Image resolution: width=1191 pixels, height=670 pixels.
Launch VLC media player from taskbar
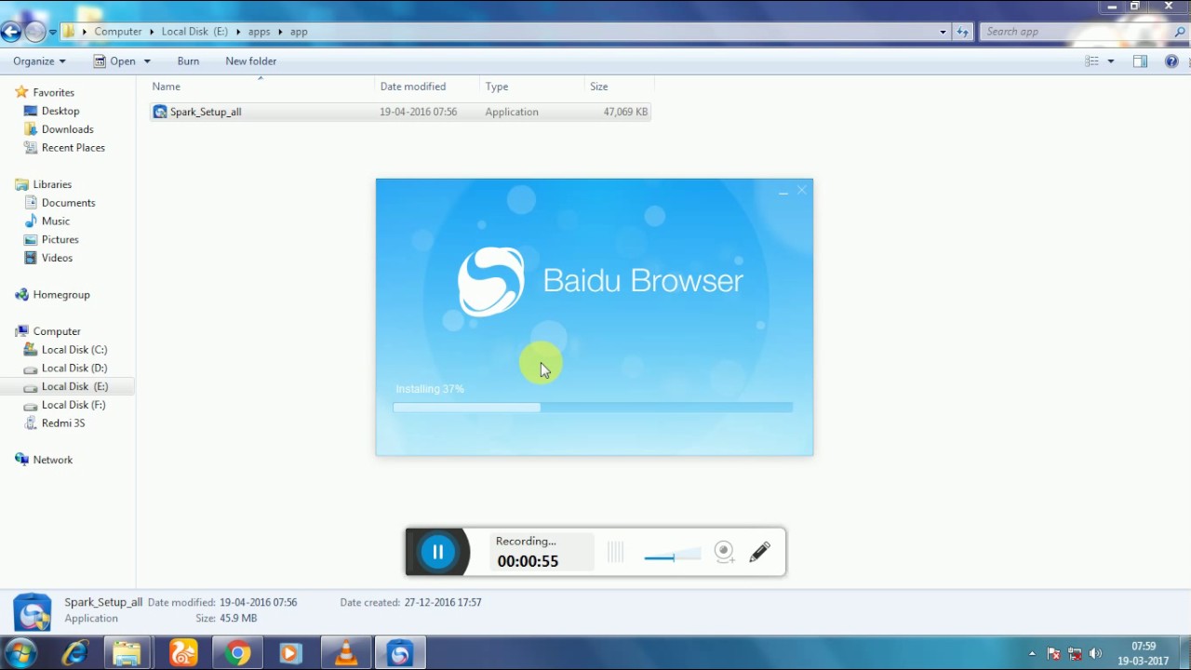(x=346, y=653)
